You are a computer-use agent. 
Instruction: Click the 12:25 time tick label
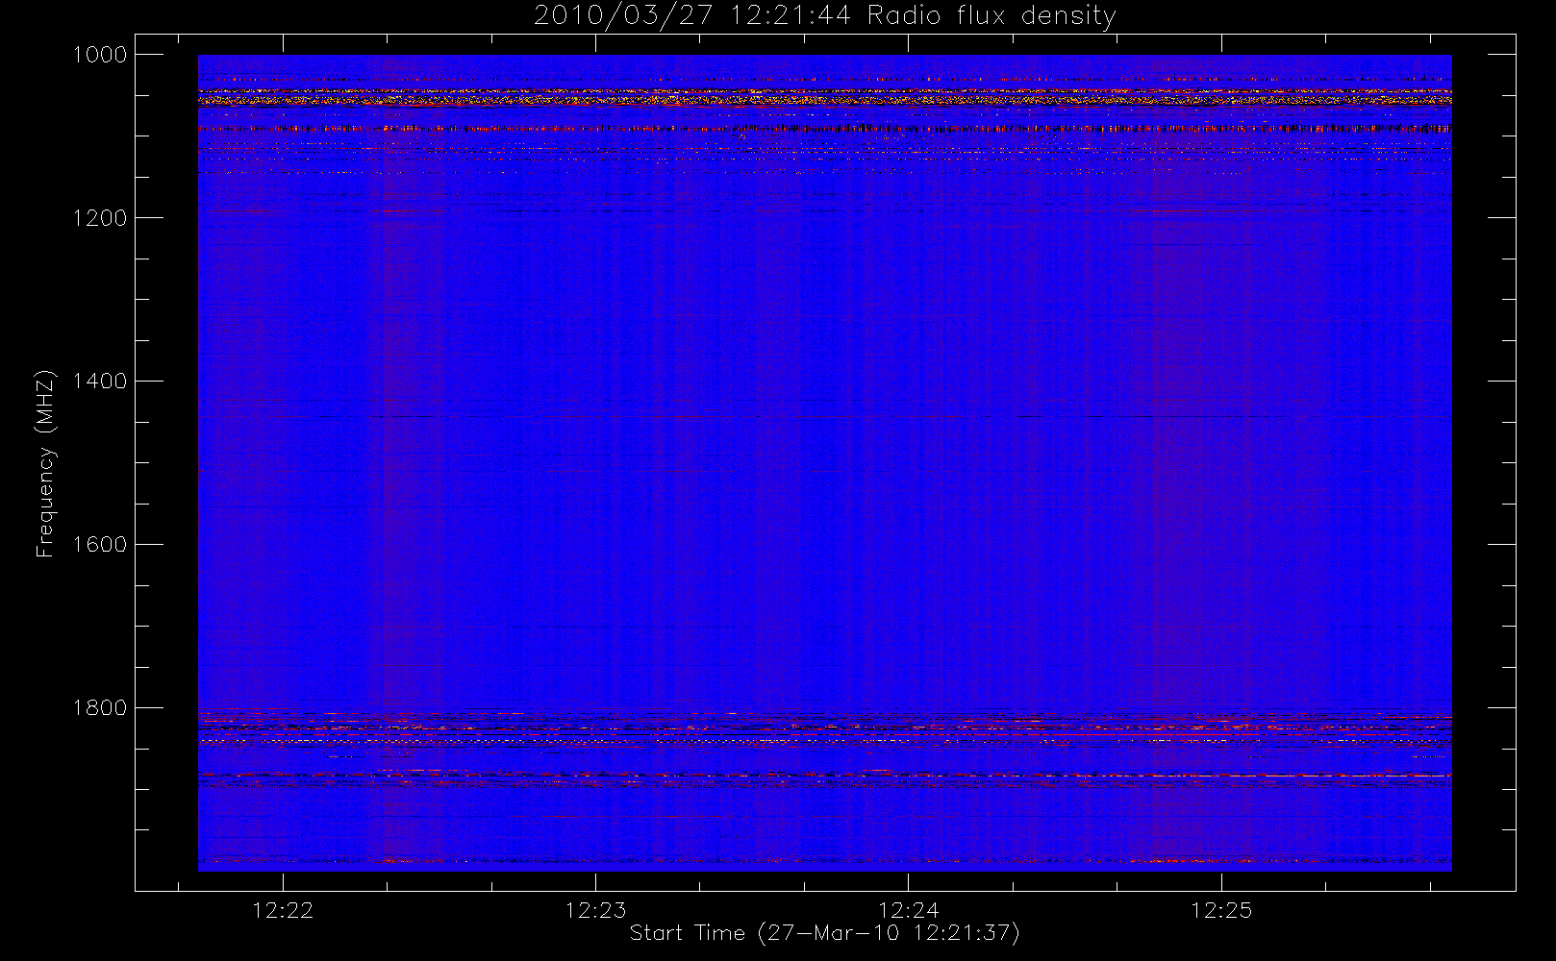(1221, 910)
